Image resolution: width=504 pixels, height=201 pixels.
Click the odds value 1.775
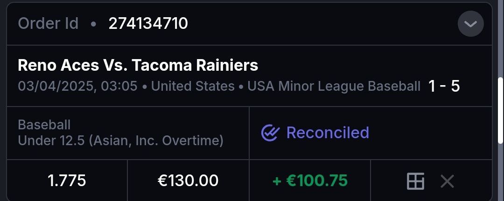pyautogui.click(x=67, y=181)
